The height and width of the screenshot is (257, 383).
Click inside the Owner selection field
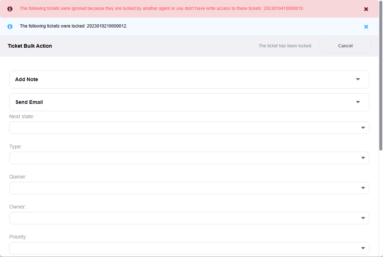(x=184, y=218)
